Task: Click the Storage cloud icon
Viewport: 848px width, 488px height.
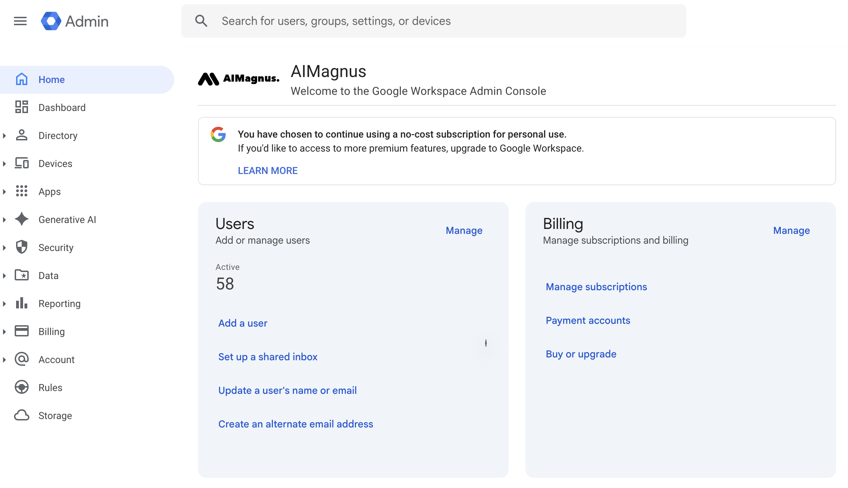Action: pos(22,415)
